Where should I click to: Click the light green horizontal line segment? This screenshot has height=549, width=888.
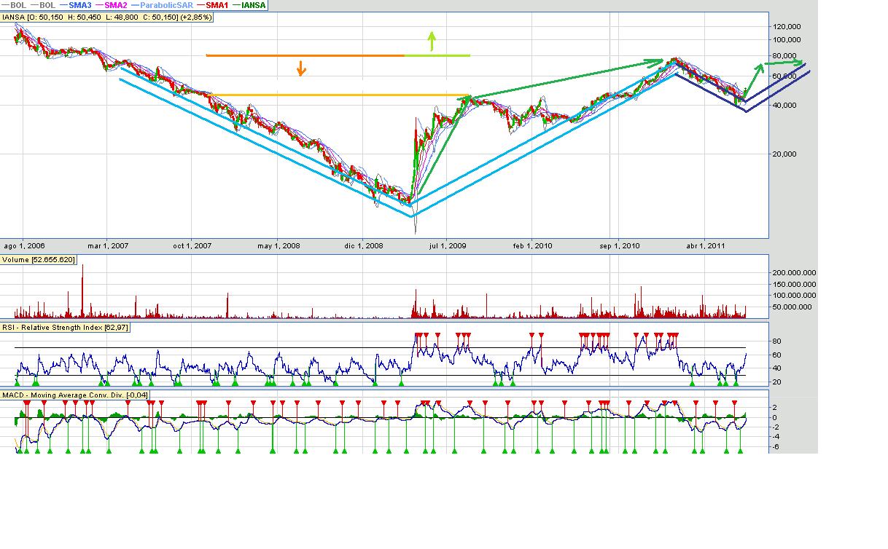[x=437, y=55]
